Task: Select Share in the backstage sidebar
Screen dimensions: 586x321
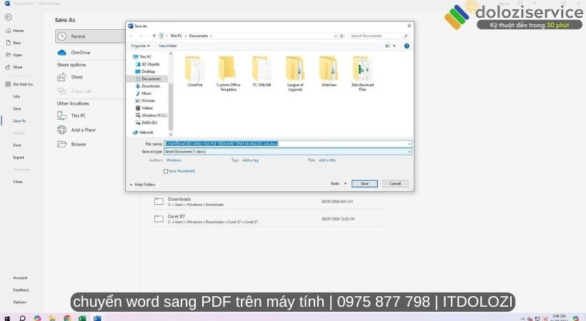Action: tap(14, 67)
